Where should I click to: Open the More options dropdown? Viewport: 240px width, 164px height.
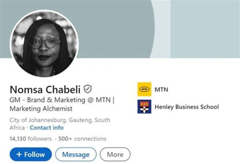pos(115,155)
